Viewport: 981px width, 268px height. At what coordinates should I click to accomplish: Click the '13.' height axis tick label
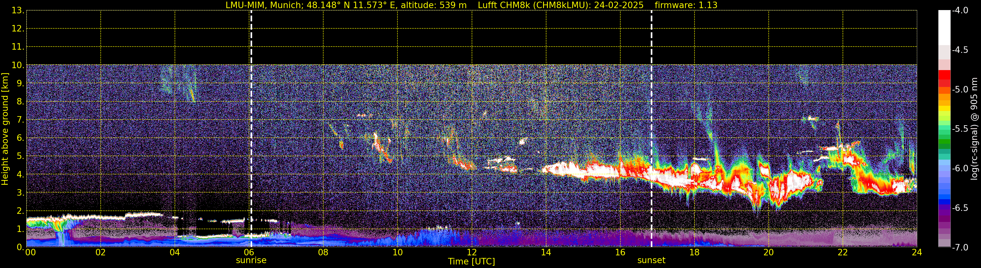click(18, 10)
